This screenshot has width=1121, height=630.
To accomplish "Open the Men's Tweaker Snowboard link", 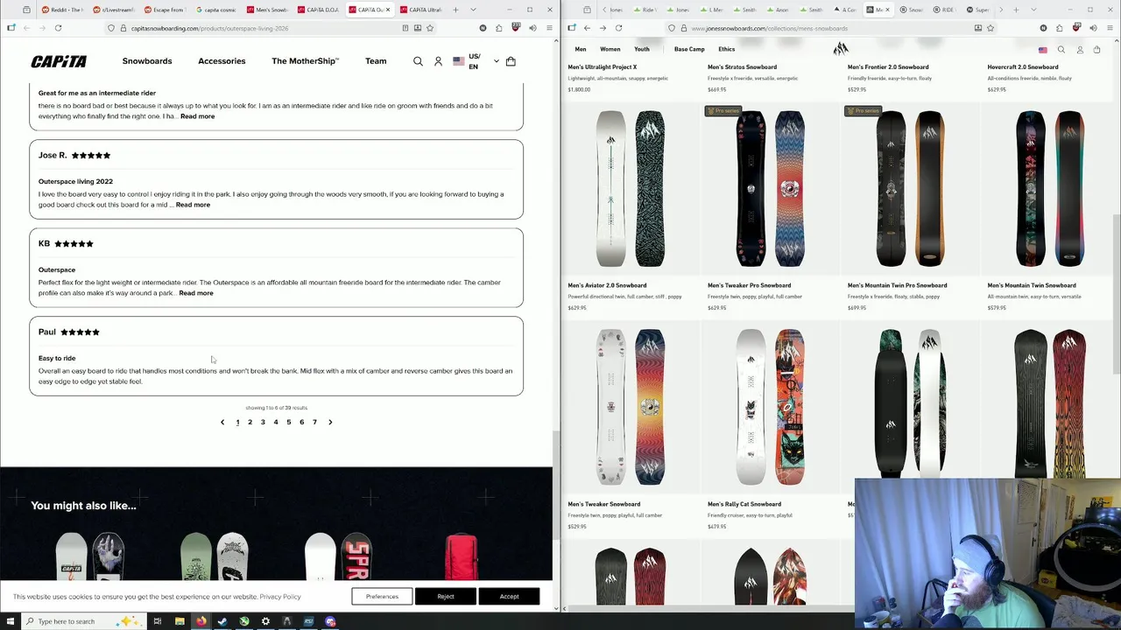I will click(603, 504).
